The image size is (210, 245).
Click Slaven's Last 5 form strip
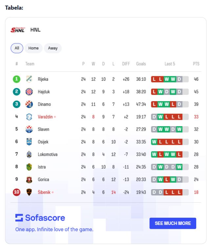pyautogui.click(x=170, y=129)
